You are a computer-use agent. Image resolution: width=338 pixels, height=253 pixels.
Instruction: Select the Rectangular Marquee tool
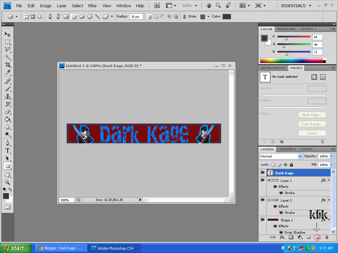point(8,42)
